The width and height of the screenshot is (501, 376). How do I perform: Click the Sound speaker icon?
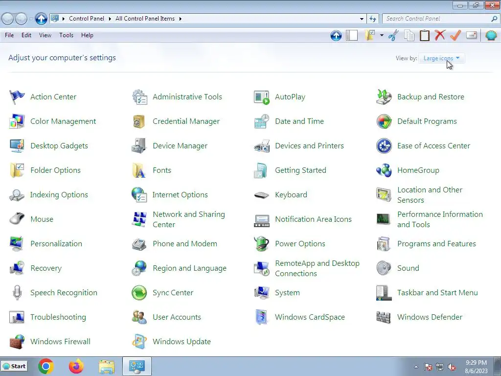pyautogui.click(x=384, y=268)
